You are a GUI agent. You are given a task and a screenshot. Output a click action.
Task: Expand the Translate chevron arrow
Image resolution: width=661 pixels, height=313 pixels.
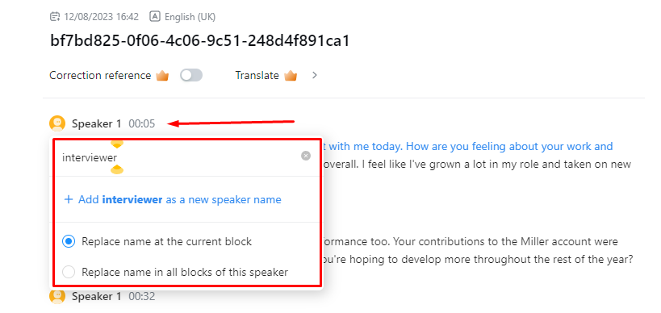click(x=314, y=75)
